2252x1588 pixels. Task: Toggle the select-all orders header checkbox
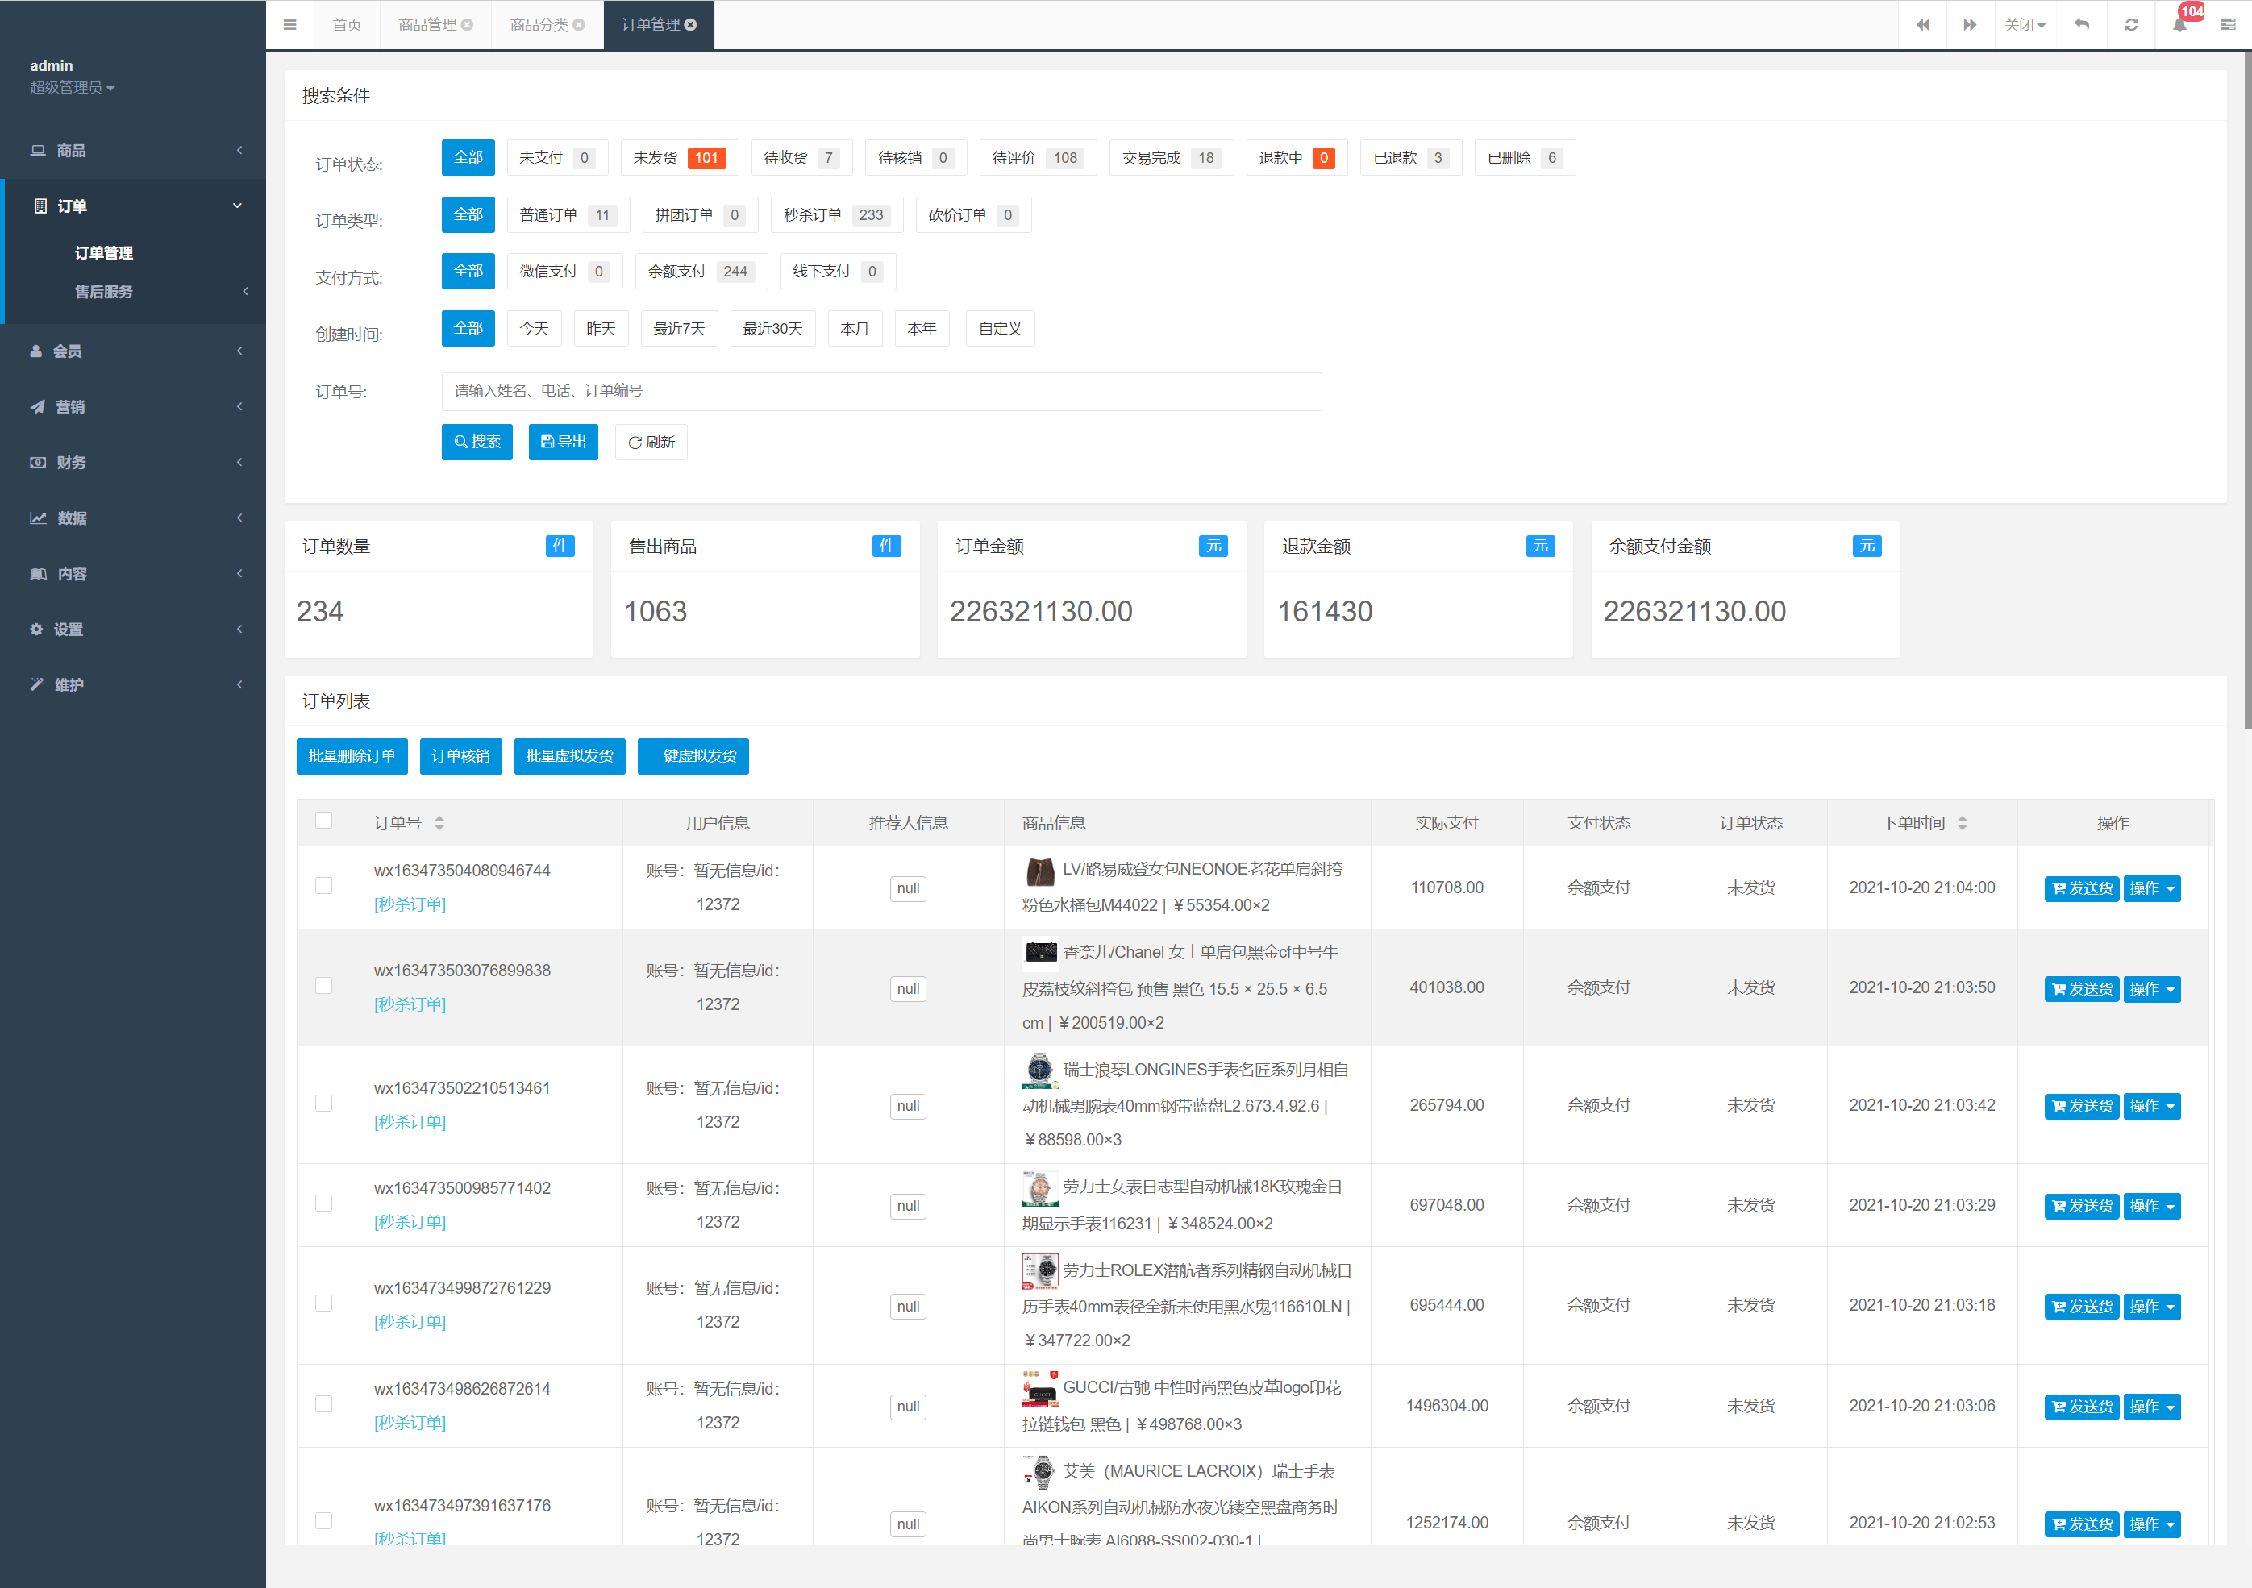click(x=323, y=821)
